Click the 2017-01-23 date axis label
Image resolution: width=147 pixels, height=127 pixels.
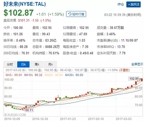(68, 119)
